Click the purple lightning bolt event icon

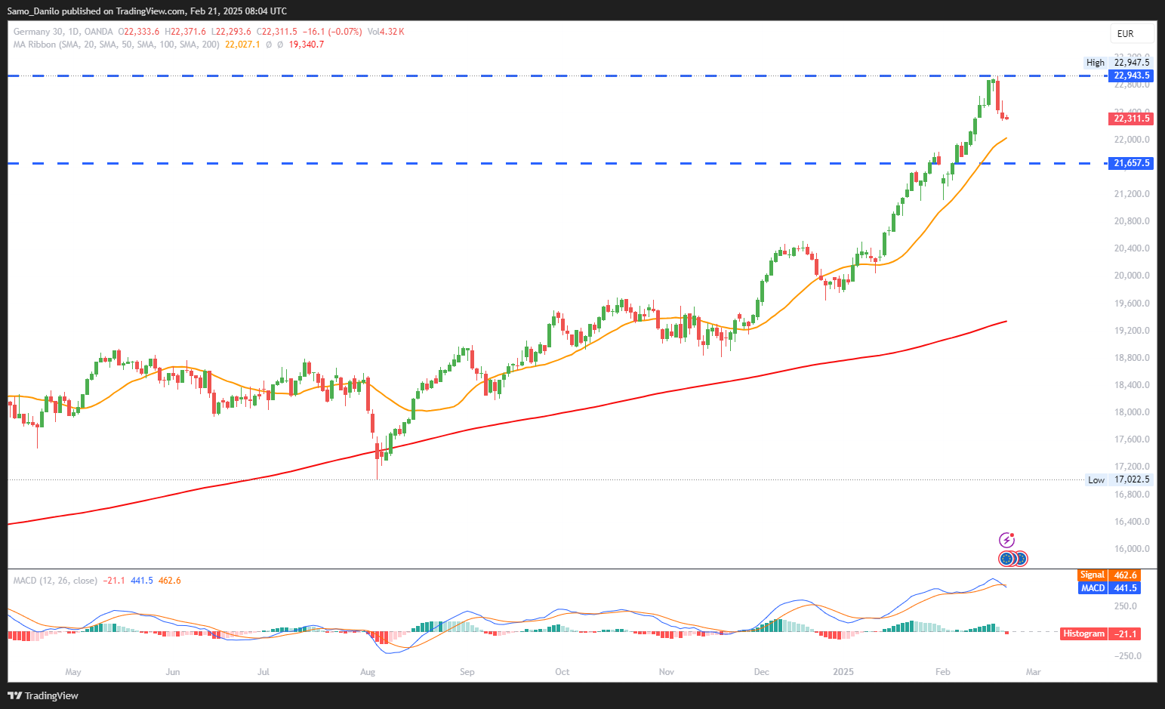[1006, 540]
